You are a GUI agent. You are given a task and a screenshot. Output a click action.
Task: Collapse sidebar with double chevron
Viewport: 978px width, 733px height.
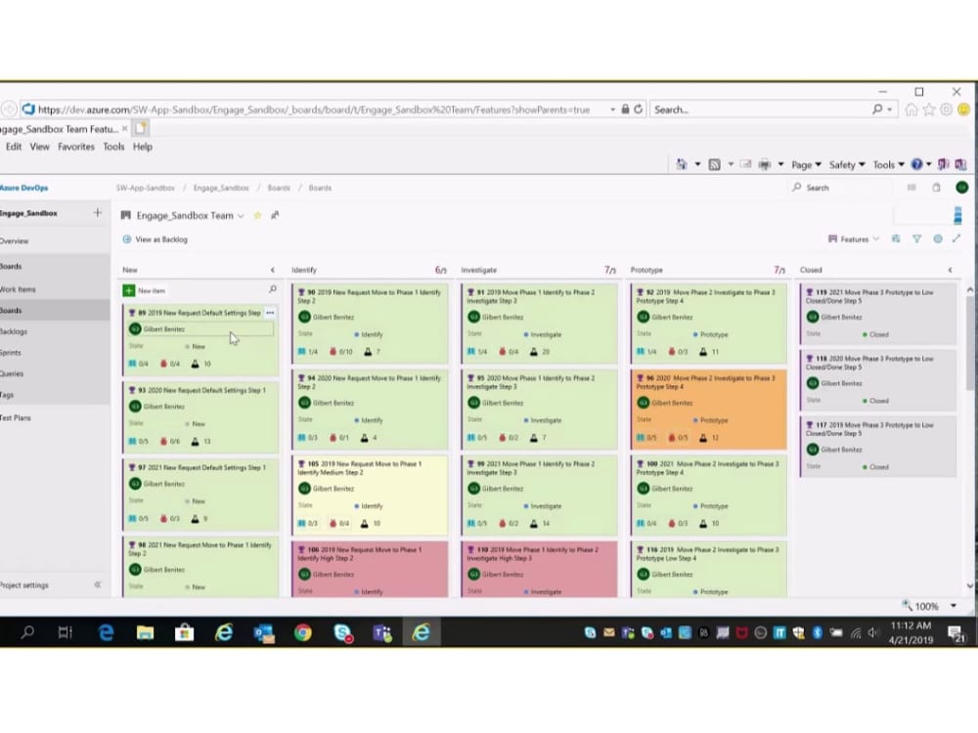(97, 584)
